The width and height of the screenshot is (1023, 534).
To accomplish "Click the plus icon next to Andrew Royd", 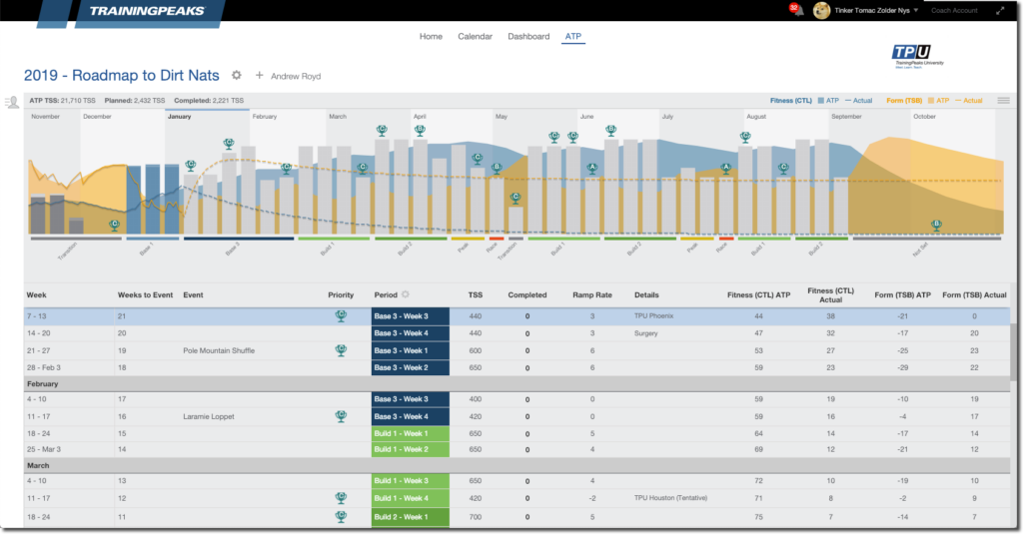I will point(259,76).
